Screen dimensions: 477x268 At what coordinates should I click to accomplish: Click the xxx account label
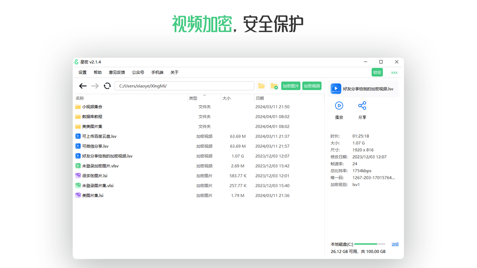[394, 73]
